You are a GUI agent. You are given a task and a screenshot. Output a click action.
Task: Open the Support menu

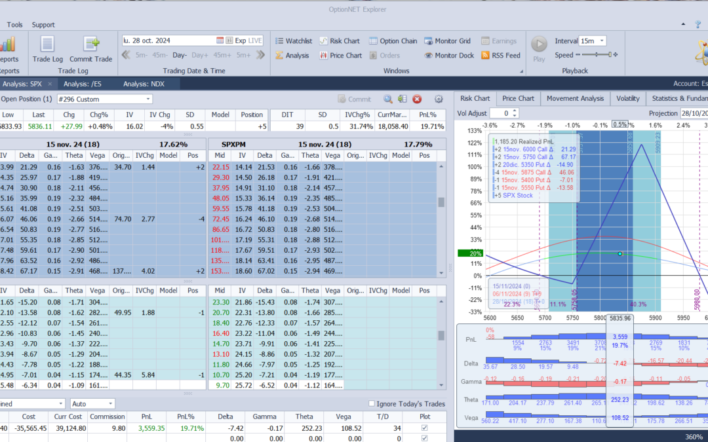(43, 25)
